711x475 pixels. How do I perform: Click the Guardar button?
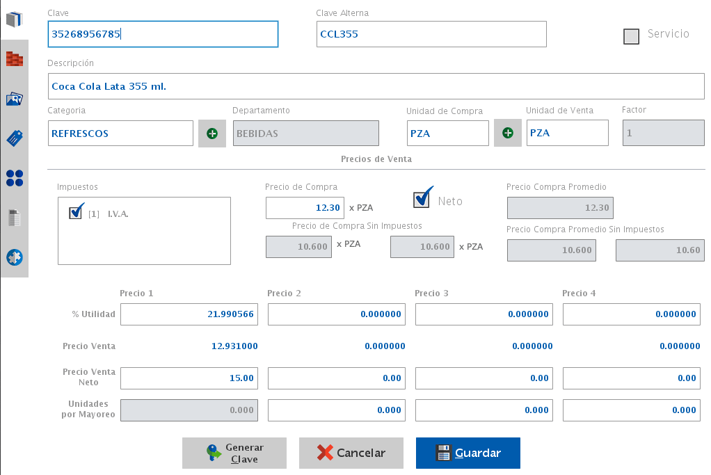[468, 453]
